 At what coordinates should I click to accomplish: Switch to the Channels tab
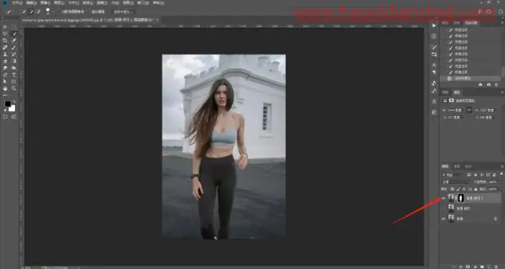[457, 167]
